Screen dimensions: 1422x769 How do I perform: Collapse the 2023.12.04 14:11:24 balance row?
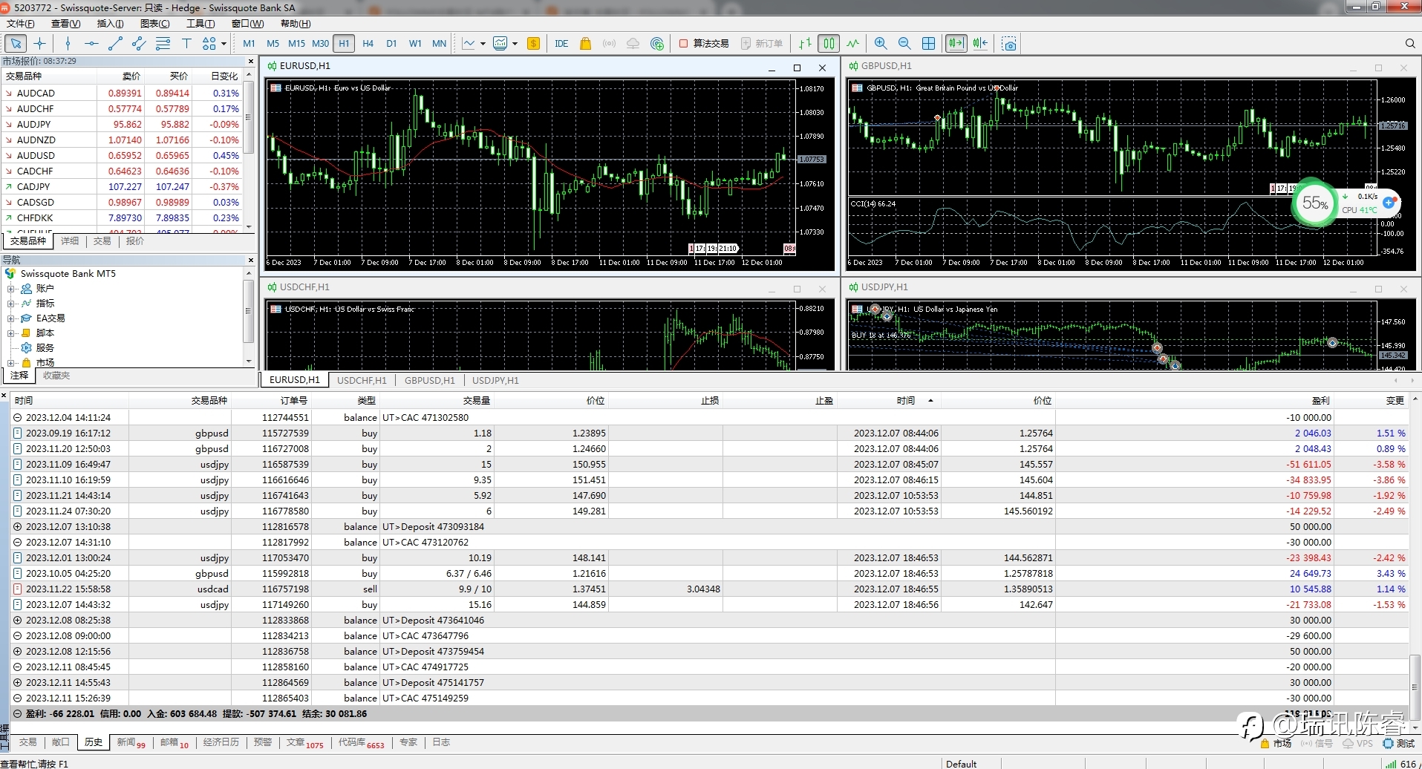(x=18, y=418)
